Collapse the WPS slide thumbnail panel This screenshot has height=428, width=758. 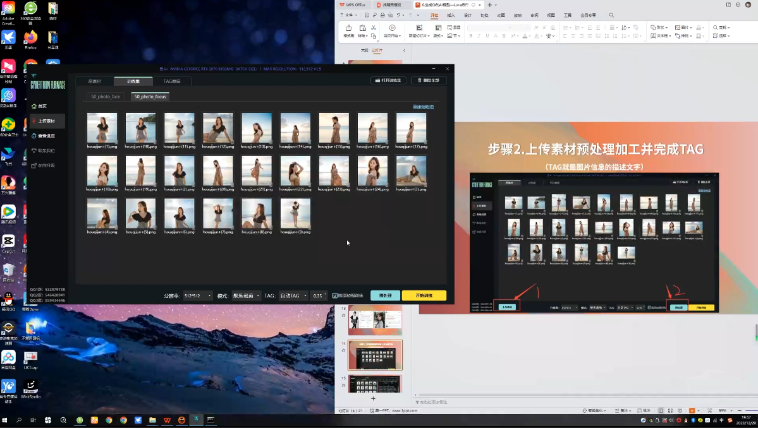coord(404,50)
